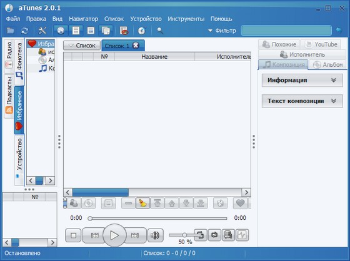Move selection to bottom arrow button

(201, 203)
